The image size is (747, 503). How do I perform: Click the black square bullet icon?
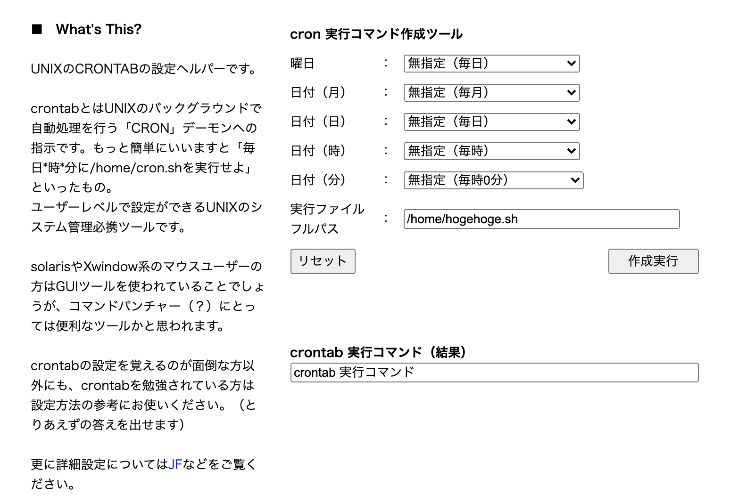click(37, 30)
